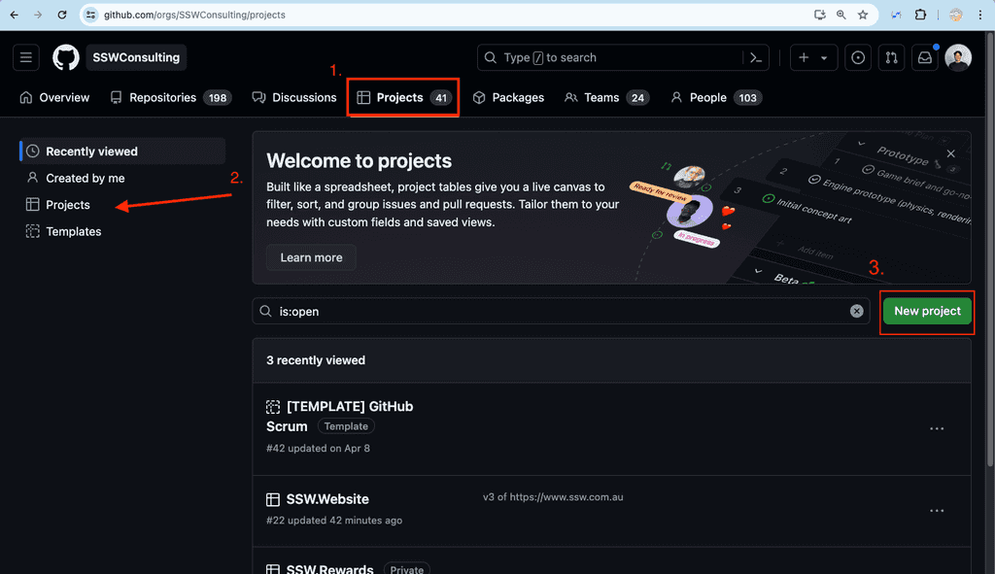View pull requests using the toolbar icon

click(x=891, y=57)
